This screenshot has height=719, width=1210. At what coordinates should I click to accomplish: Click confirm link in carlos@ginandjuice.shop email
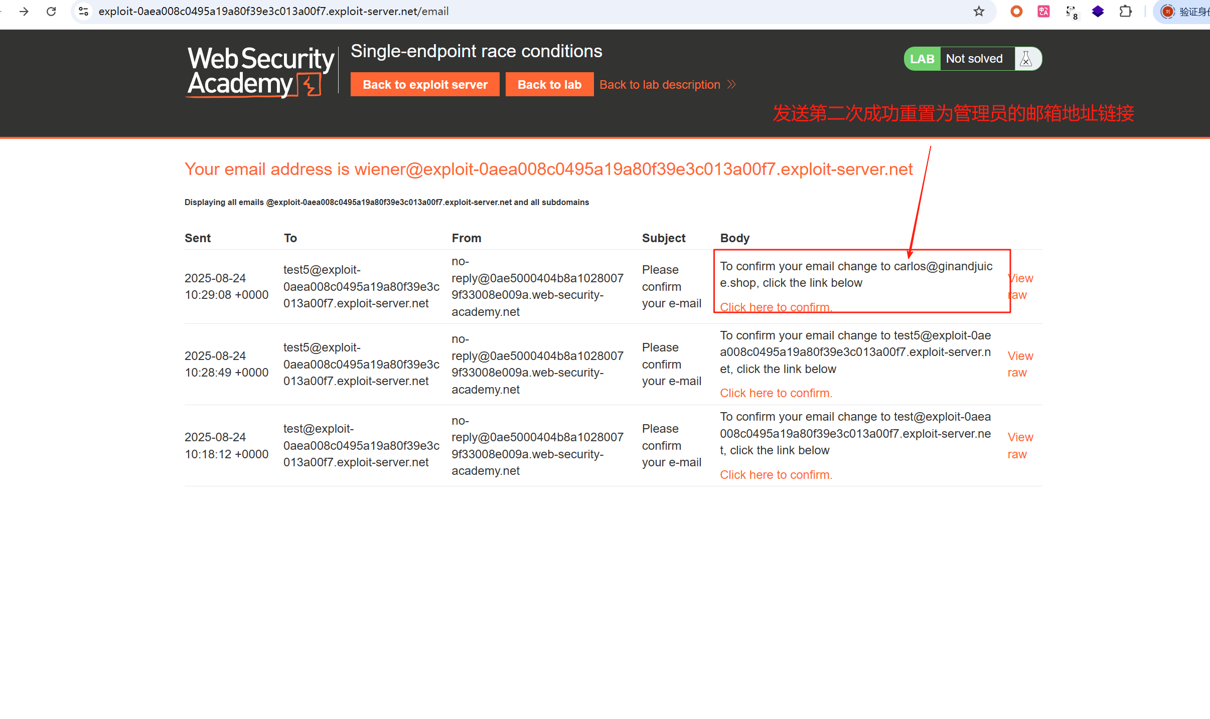[776, 307]
